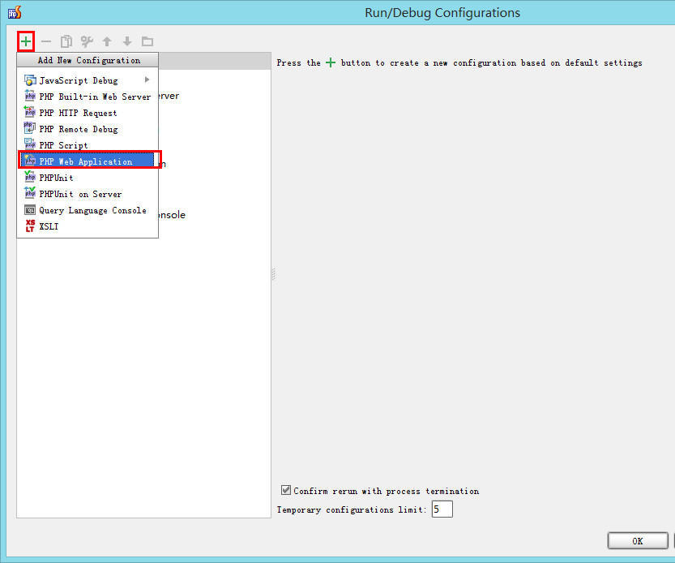Click the Move Down arrow icon
This screenshot has width=675, height=563.
(x=127, y=41)
